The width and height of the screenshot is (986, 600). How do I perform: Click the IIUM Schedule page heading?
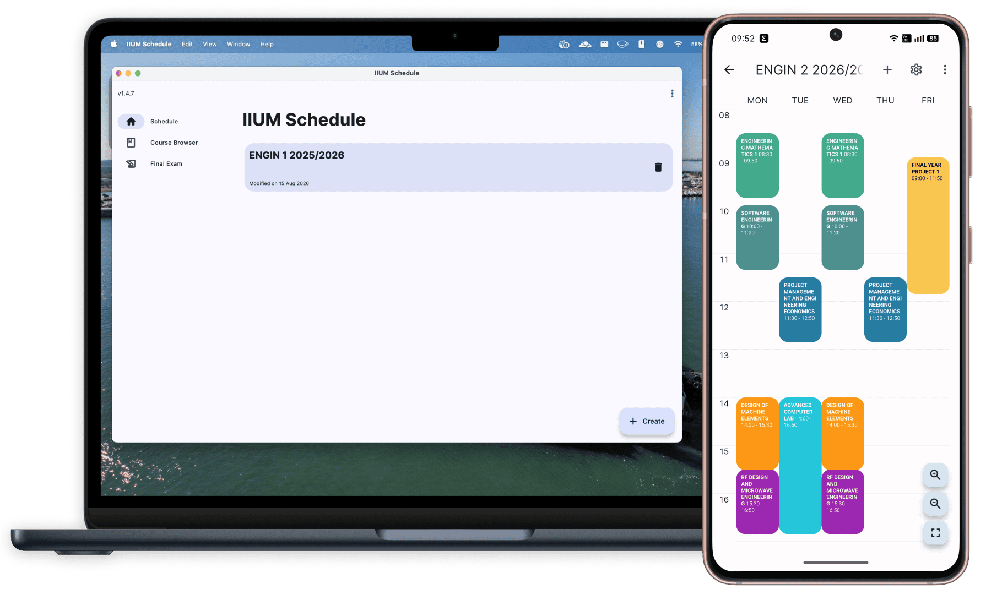tap(304, 120)
